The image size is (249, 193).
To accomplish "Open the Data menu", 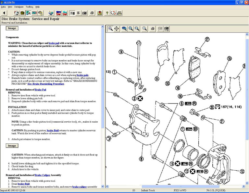I will [x=3, y=6].
